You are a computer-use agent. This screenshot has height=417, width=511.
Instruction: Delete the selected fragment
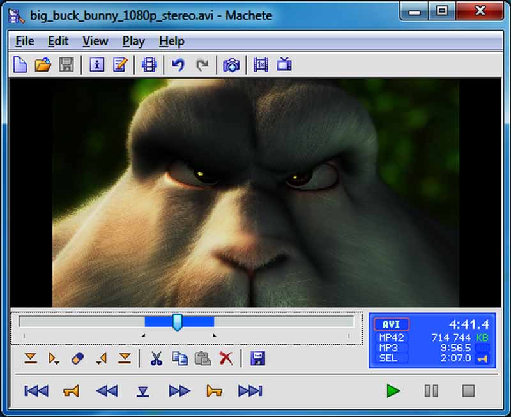point(225,358)
